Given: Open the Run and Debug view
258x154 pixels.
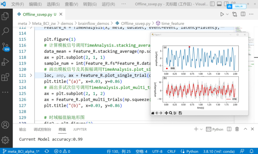Looking at the screenshot, I should pos(5,62).
